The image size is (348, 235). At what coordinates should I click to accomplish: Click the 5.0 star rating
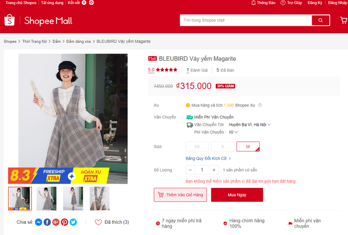coord(163,70)
